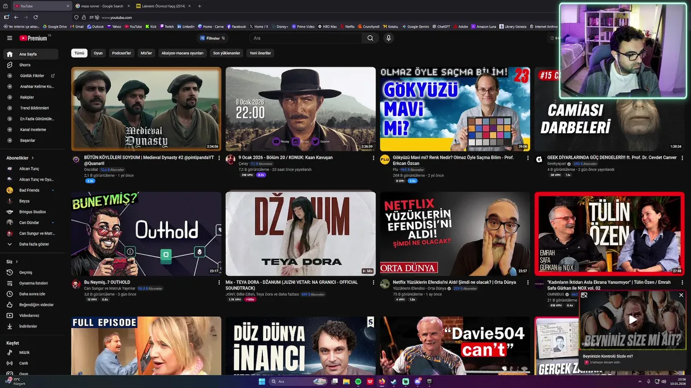The width and height of the screenshot is (691, 388).
Task: Select the Tümü filter chip
Action: (79, 53)
